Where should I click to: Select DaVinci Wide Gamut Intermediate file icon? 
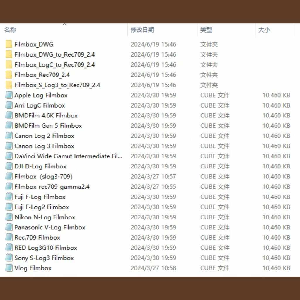tap(8, 156)
